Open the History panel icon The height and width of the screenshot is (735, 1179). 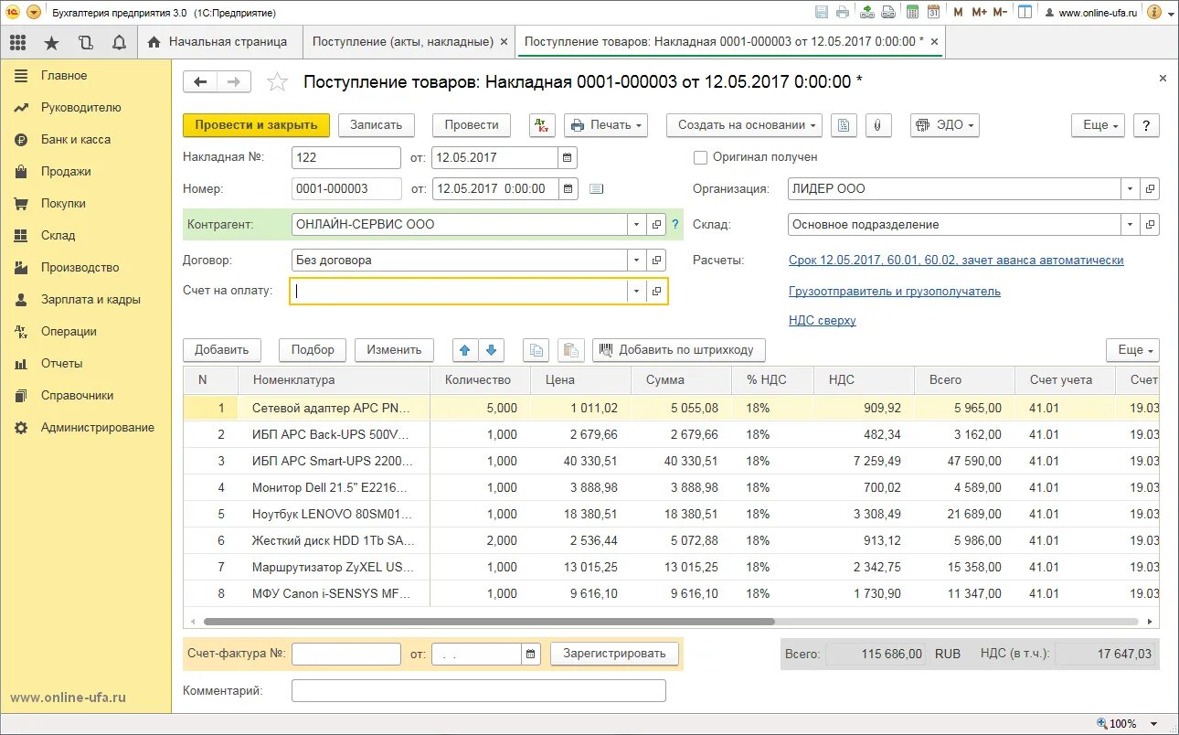click(85, 42)
